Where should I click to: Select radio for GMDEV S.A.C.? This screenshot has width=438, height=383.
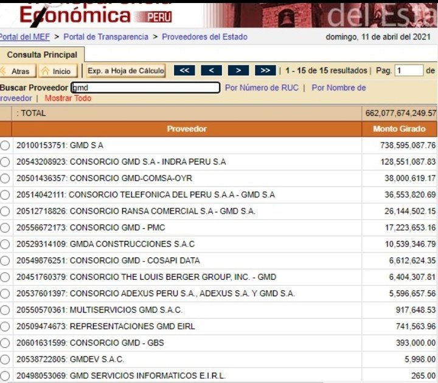click(x=5, y=359)
